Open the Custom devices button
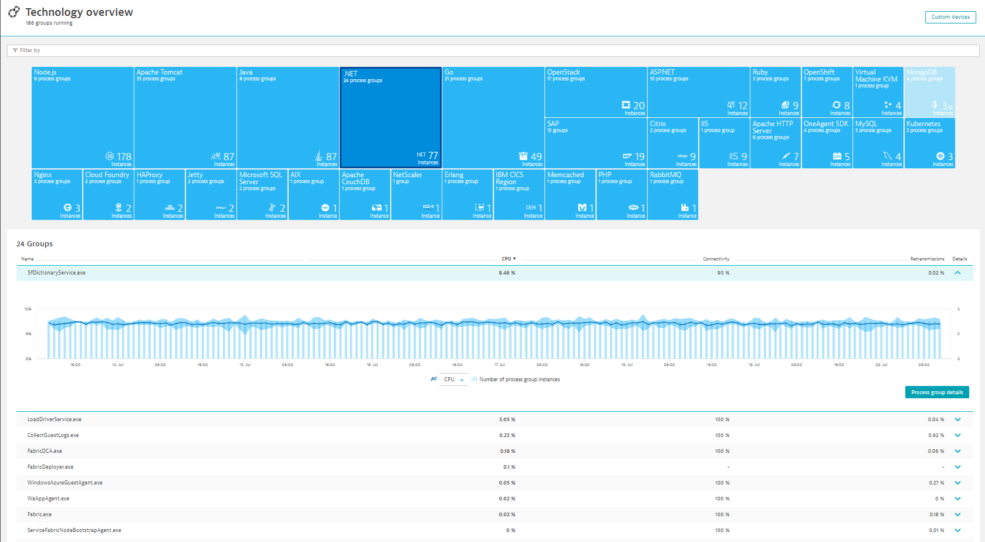Viewport: 985px width, 542px height. [950, 17]
